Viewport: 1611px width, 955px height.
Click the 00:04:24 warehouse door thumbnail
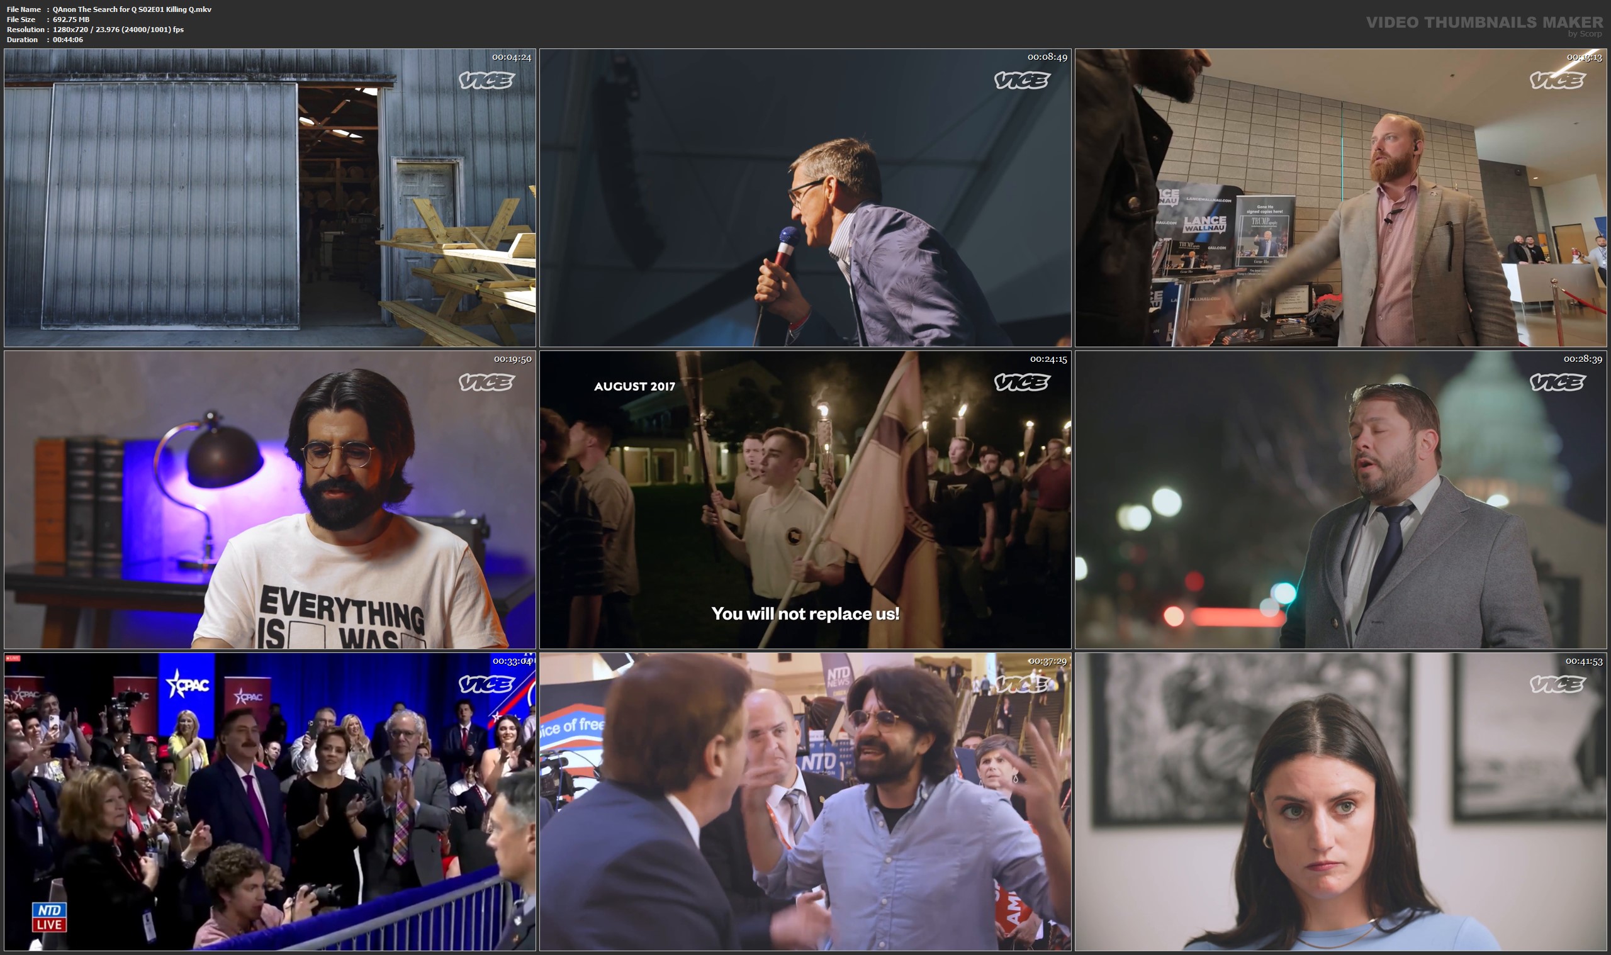[270, 198]
